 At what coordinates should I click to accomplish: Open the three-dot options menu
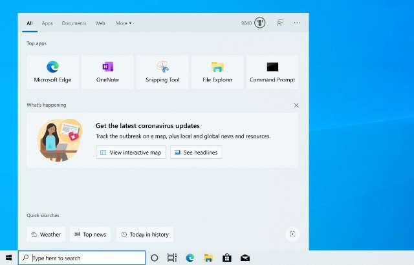point(297,23)
